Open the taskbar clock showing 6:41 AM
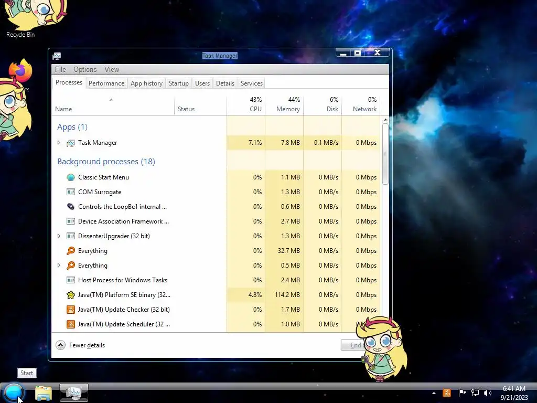This screenshot has height=403, width=537. pos(514,393)
